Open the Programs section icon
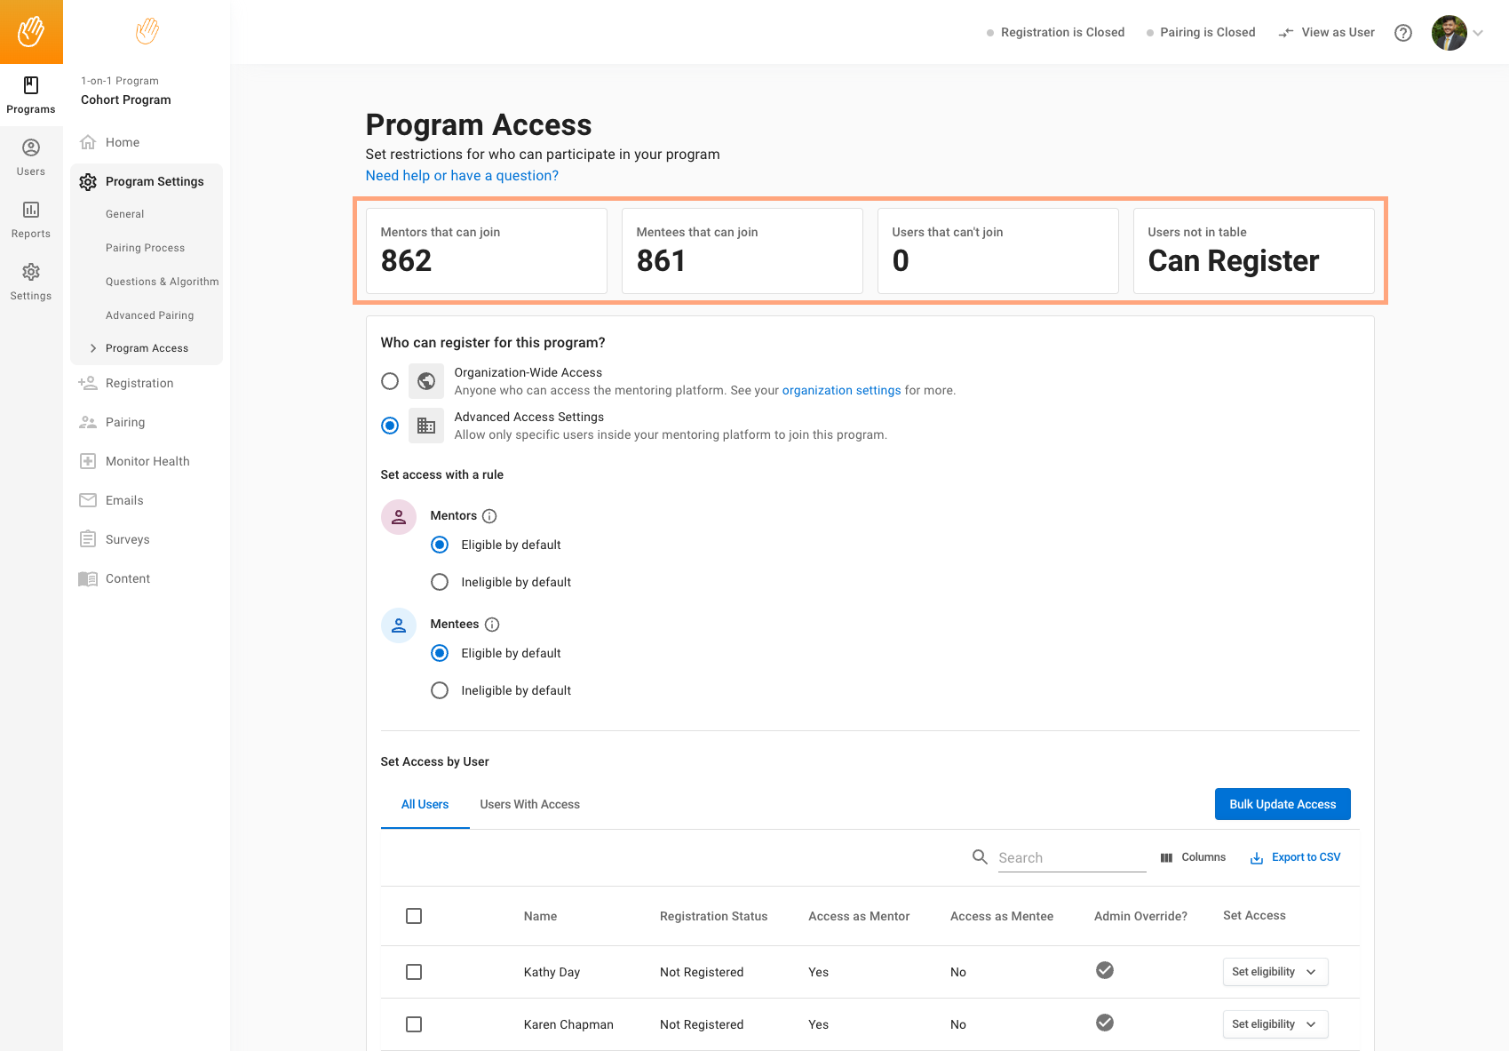The height and width of the screenshot is (1051, 1509). click(31, 85)
